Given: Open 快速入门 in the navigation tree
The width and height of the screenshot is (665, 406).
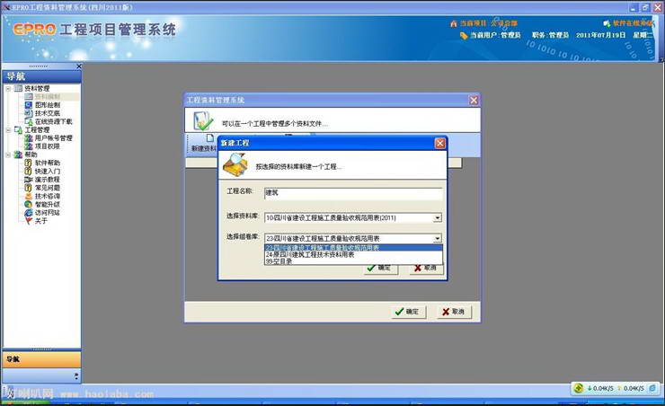Looking at the screenshot, I should [x=47, y=172].
